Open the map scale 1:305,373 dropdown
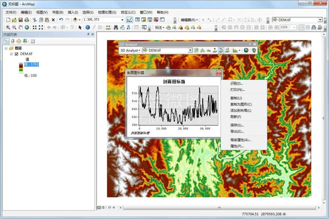The width and height of the screenshot is (329, 219). [122, 20]
